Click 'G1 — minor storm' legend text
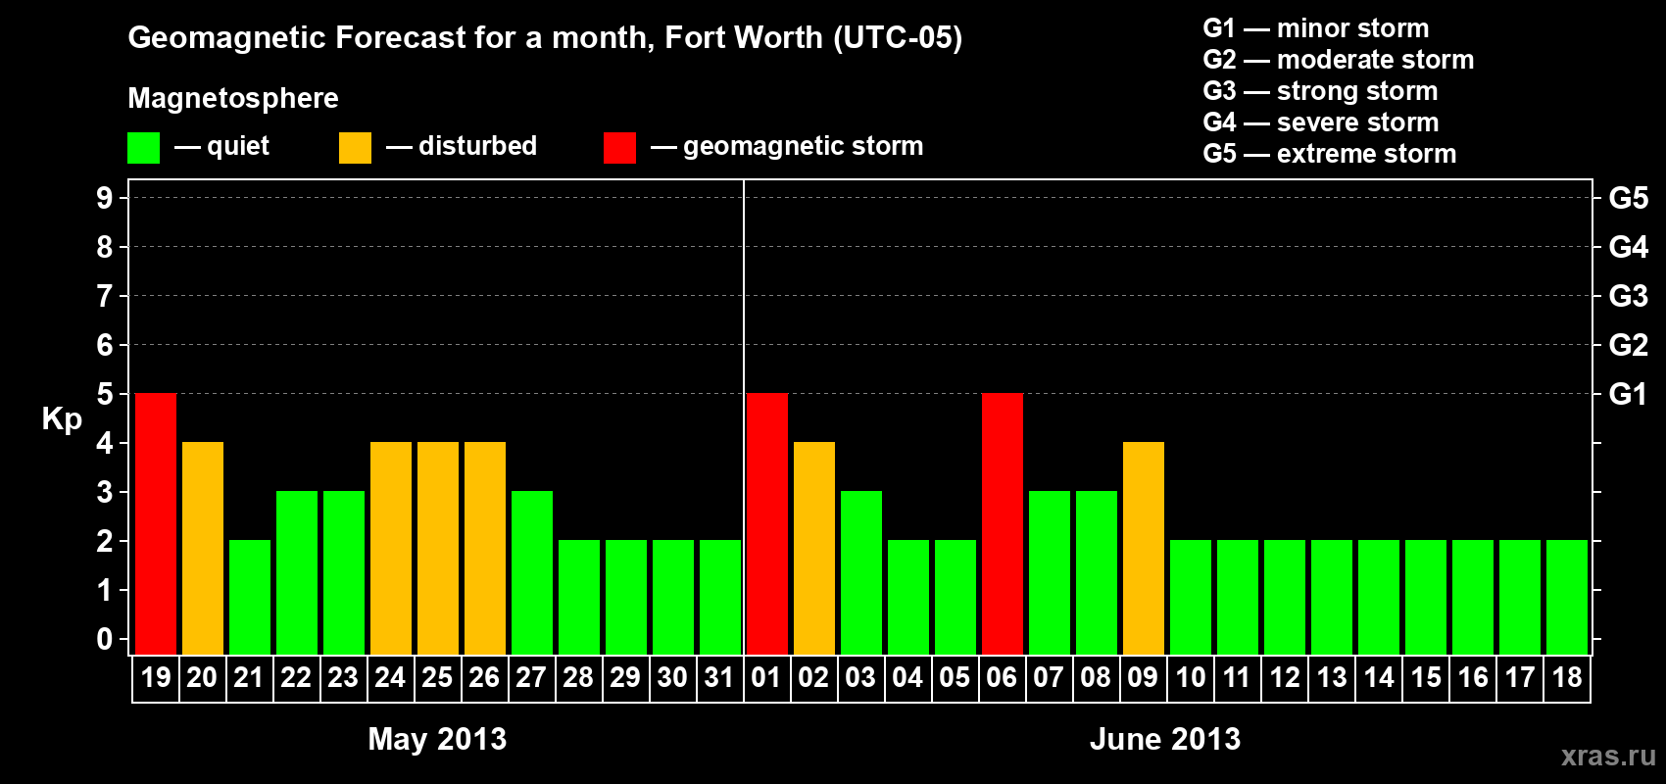 click(1316, 28)
